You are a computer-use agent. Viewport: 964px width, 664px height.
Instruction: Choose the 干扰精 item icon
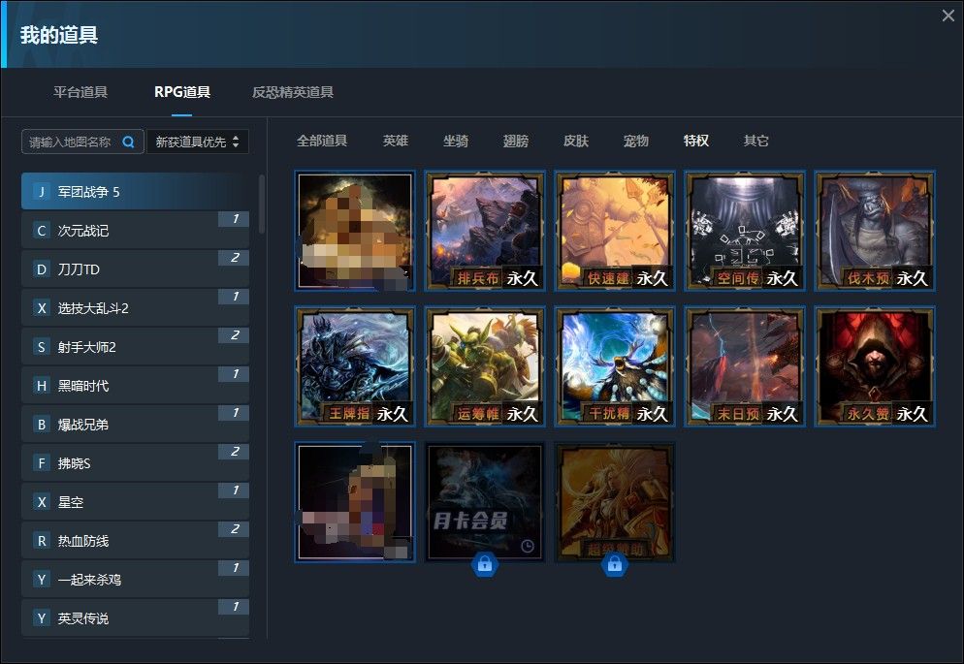pyautogui.click(x=615, y=366)
